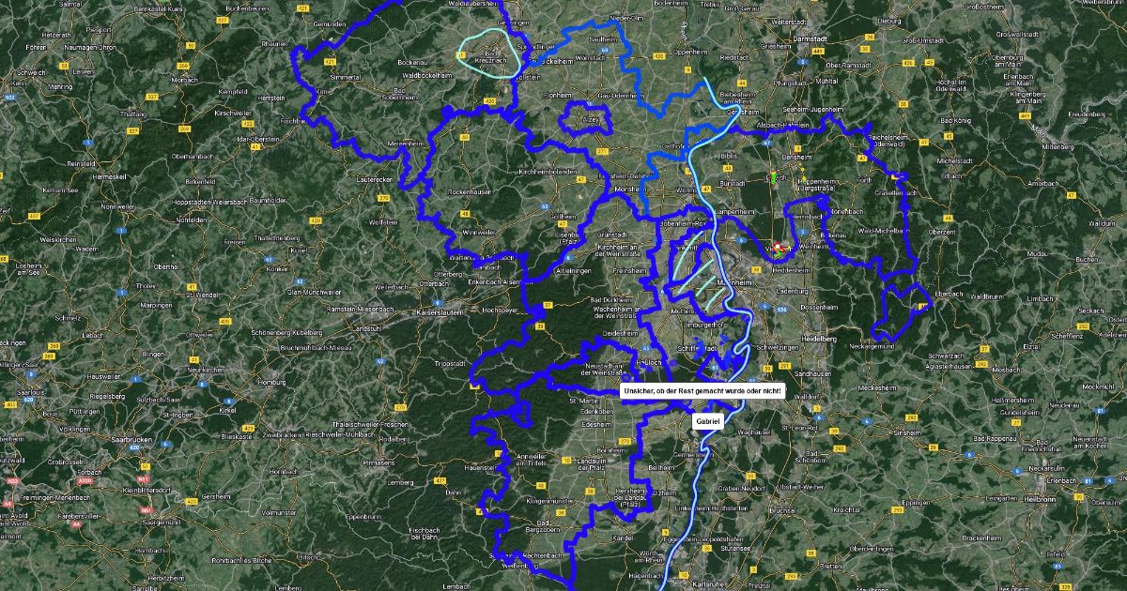
Task: Open the "Gabriel" map label
Action: [707, 423]
